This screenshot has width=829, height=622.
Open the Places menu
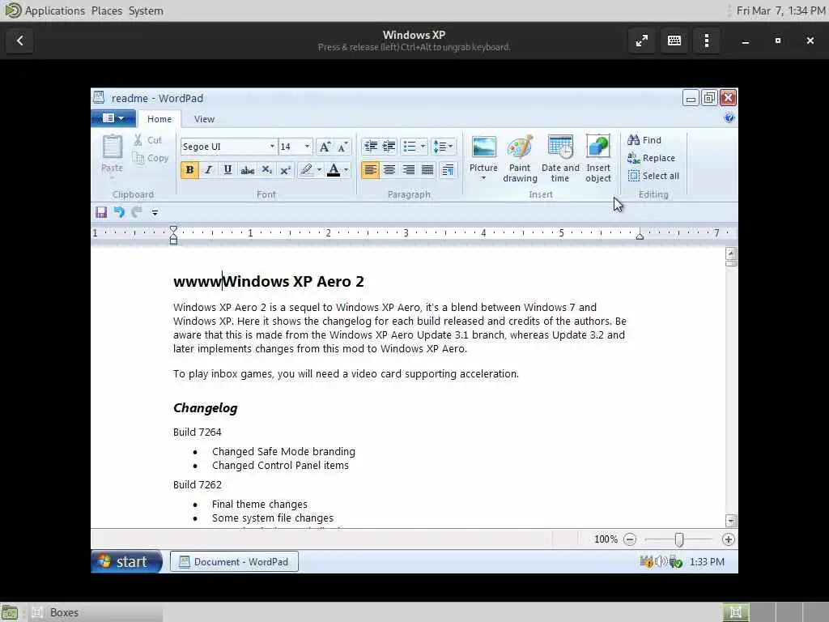pyautogui.click(x=106, y=11)
